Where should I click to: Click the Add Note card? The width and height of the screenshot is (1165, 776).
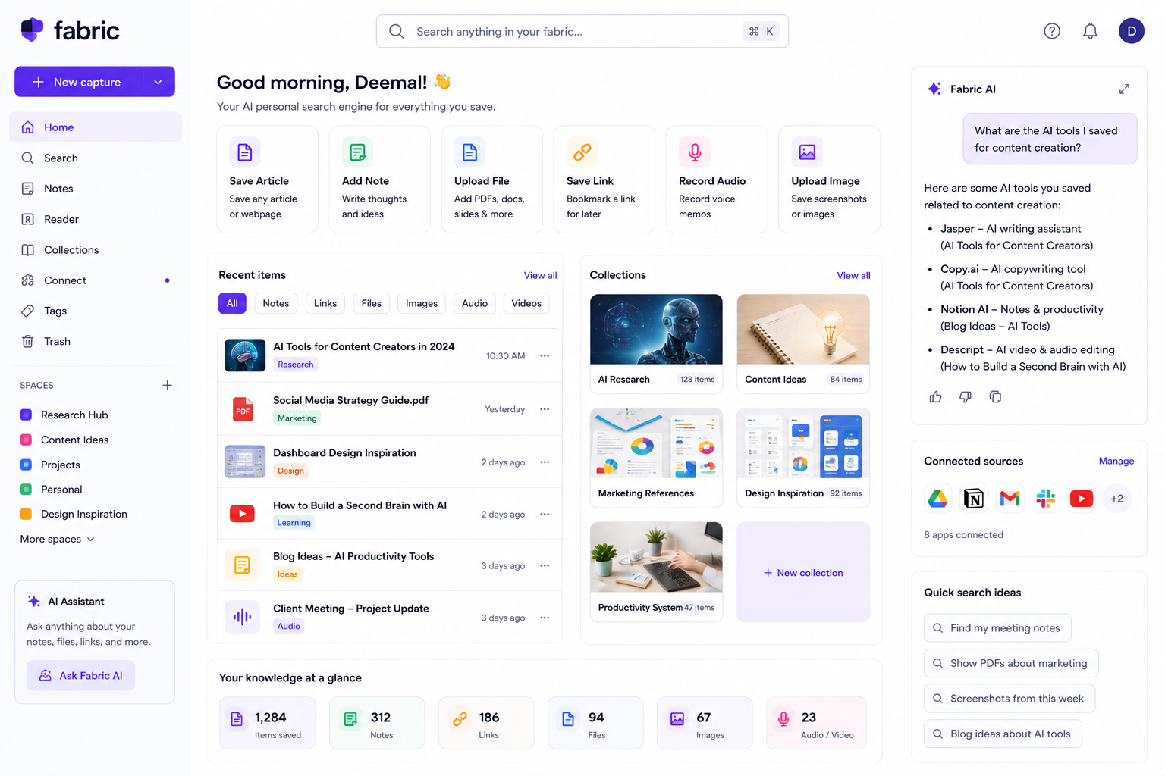pyautogui.click(x=379, y=180)
